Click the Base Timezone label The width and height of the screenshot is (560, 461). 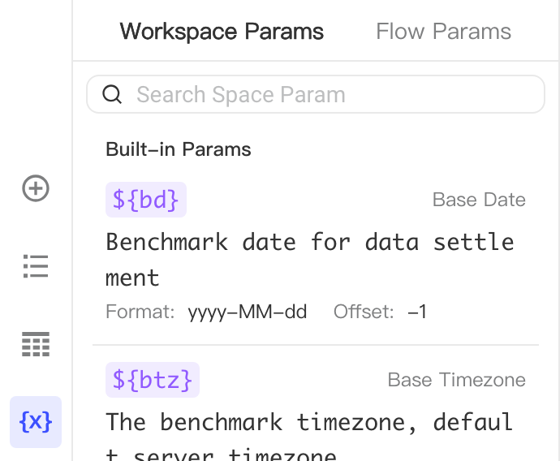pyautogui.click(x=456, y=380)
